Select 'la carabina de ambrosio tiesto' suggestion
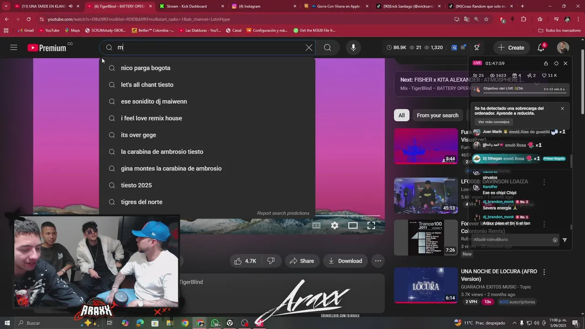585x329 pixels. coord(207,152)
